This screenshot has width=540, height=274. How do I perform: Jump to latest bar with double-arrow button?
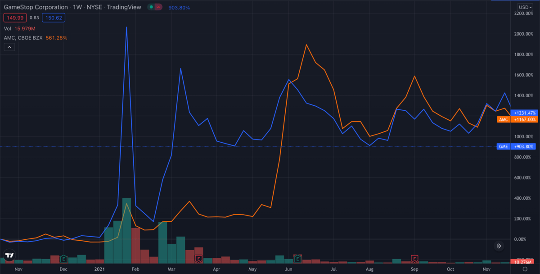click(499, 246)
